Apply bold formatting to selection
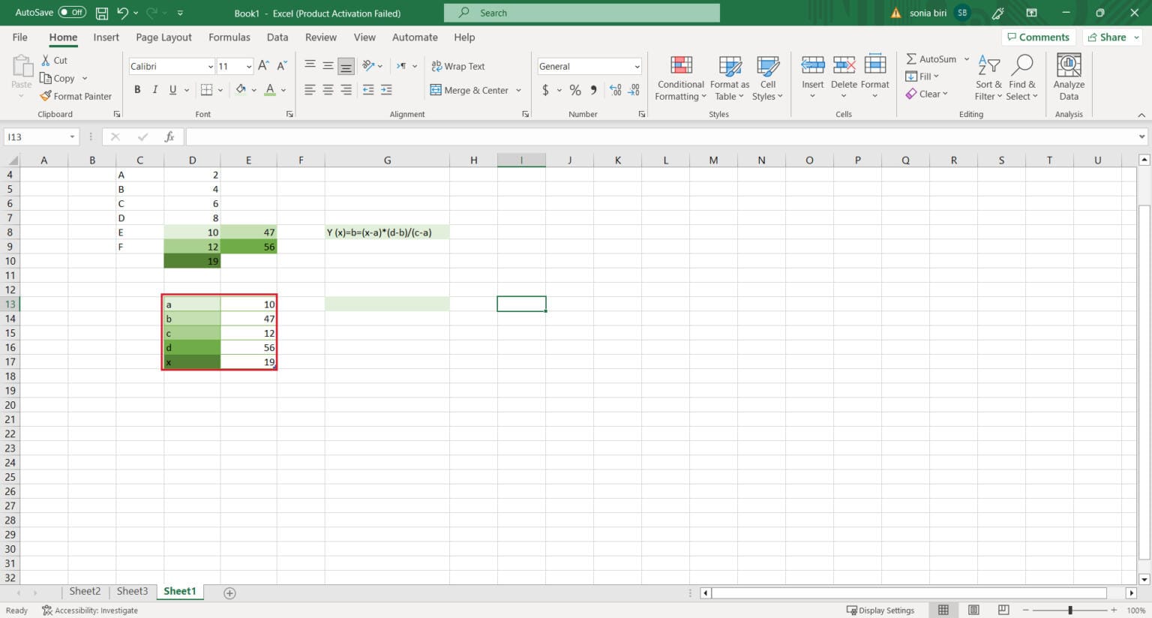Image resolution: width=1152 pixels, height=618 pixels. click(x=137, y=89)
